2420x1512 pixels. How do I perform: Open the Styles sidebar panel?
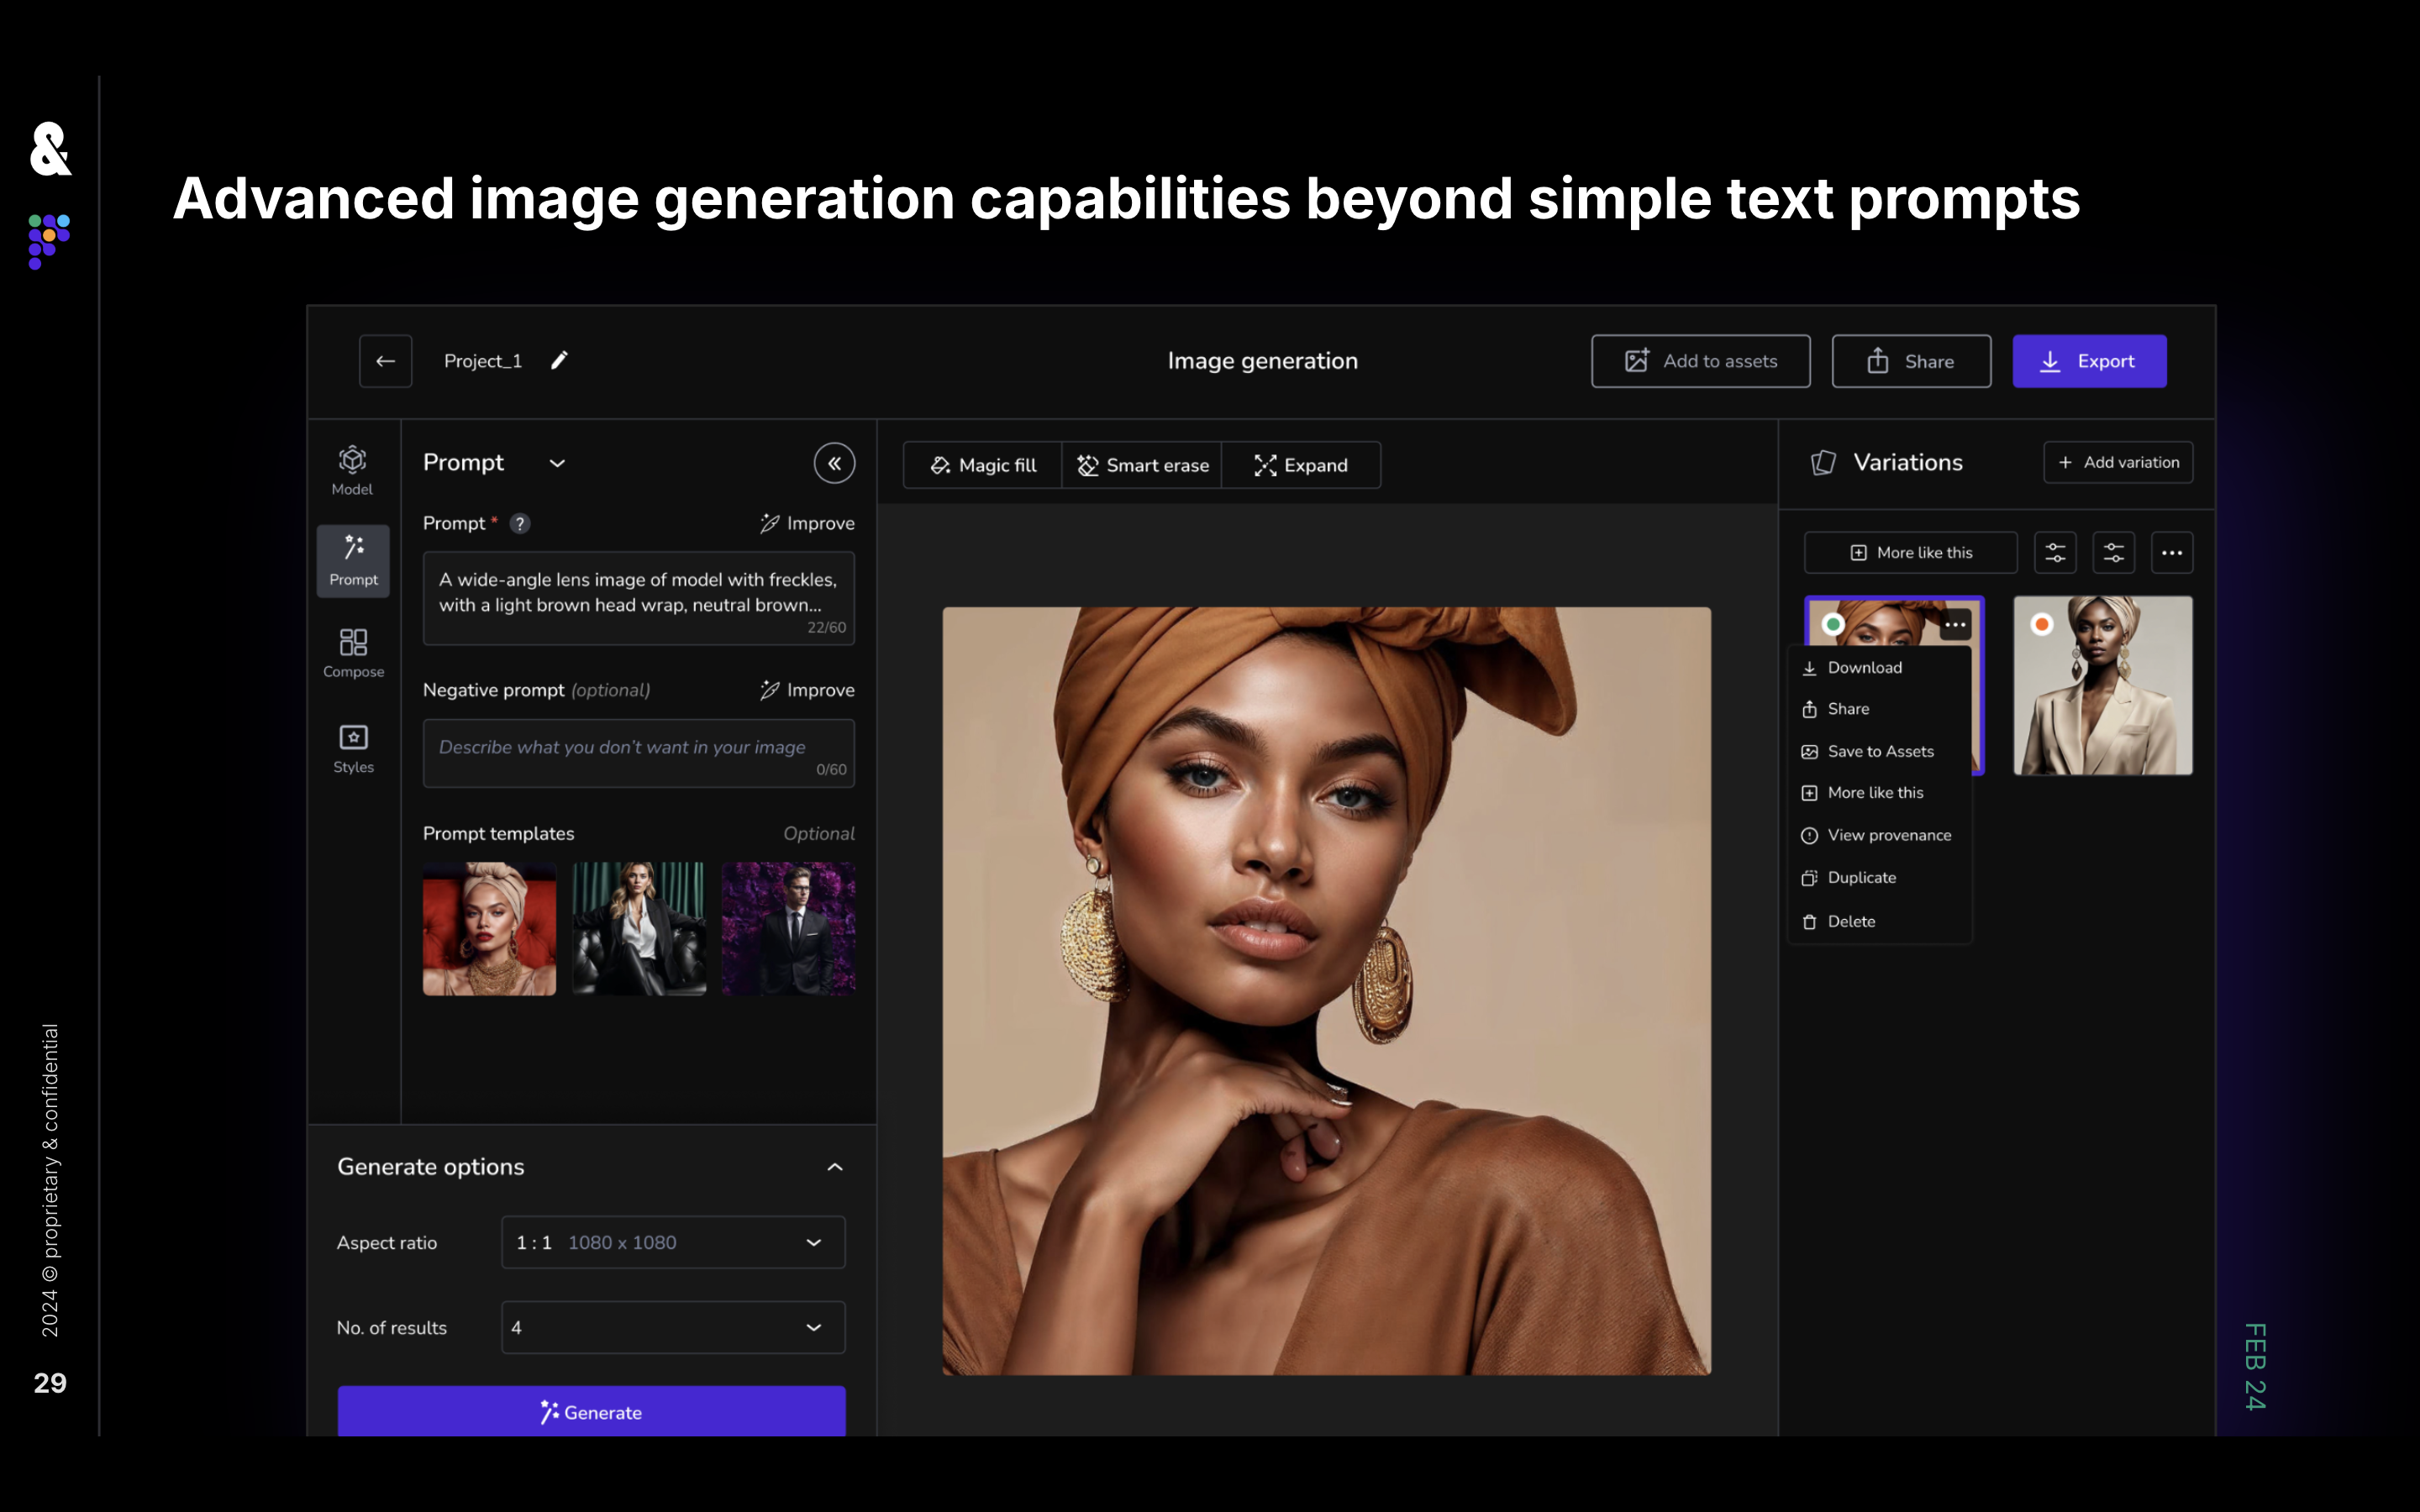pyautogui.click(x=353, y=748)
